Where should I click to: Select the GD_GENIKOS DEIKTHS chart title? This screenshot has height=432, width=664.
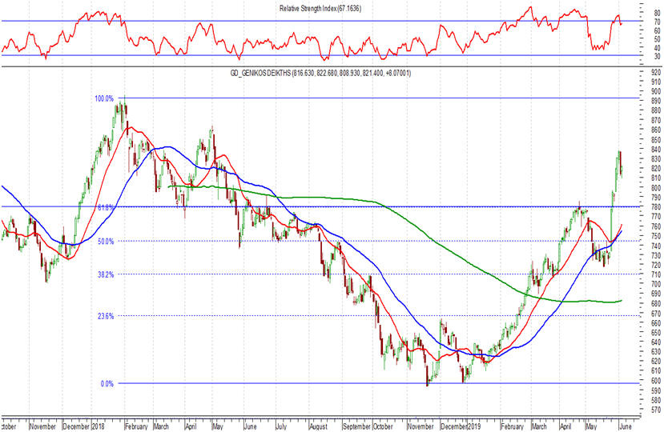[x=320, y=73]
